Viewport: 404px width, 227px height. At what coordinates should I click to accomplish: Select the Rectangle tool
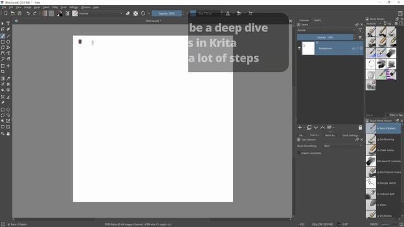coord(3,42)
